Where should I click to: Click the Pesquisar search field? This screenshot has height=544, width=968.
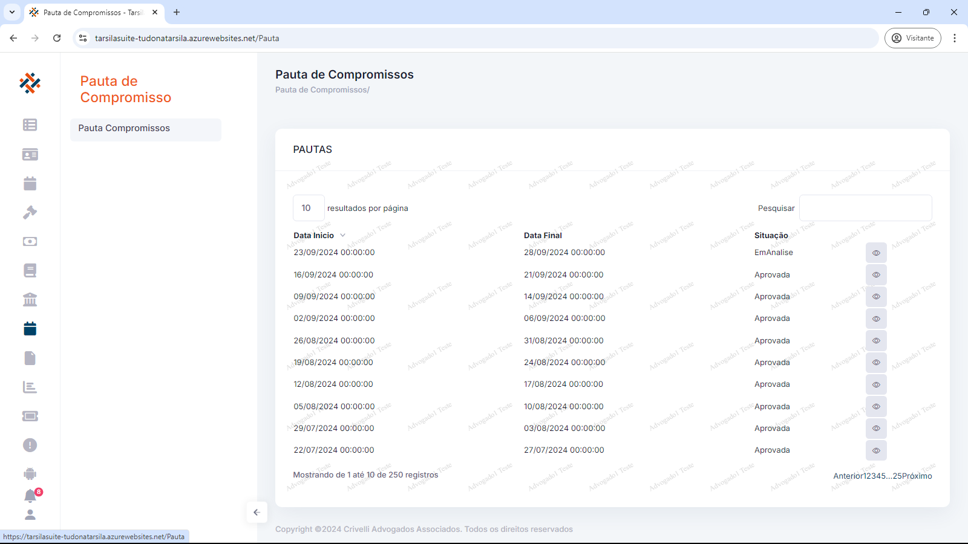point(865,208)
